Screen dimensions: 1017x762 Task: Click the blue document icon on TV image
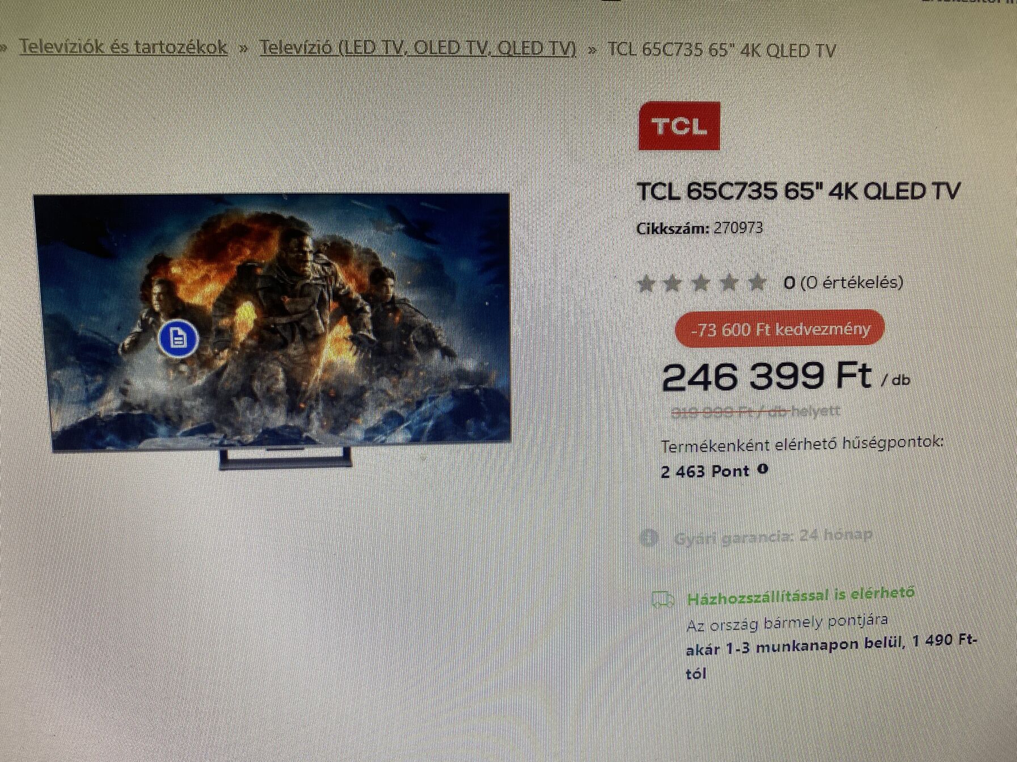coord(179,339)
